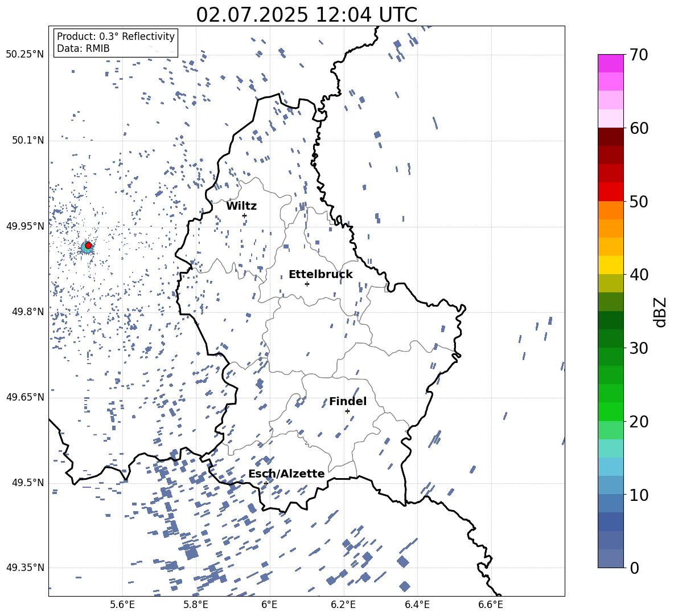674x616 pixels.
Task: Click the 6.2°E longitude label
Action: point(343,605)
